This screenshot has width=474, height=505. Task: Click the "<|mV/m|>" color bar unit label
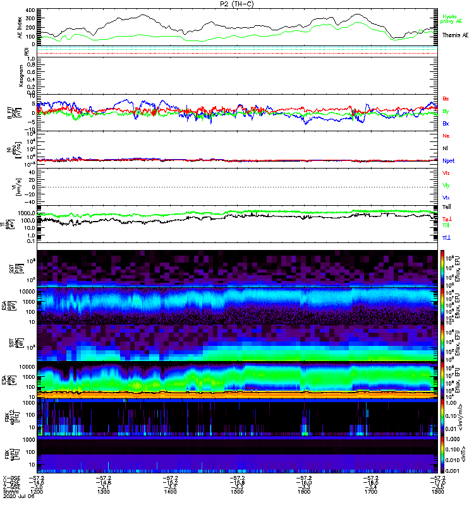(461, 417)
